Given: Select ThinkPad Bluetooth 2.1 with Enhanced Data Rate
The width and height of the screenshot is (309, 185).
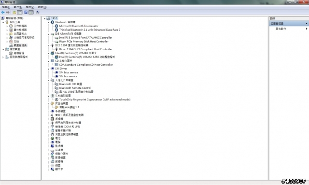Looking at the screenshot, I should point(90,30).
